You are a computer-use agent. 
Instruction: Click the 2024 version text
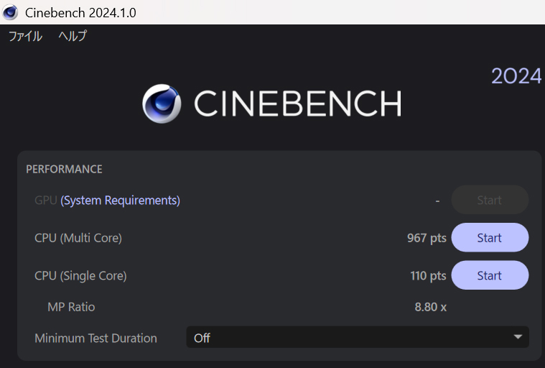[516, 75]
